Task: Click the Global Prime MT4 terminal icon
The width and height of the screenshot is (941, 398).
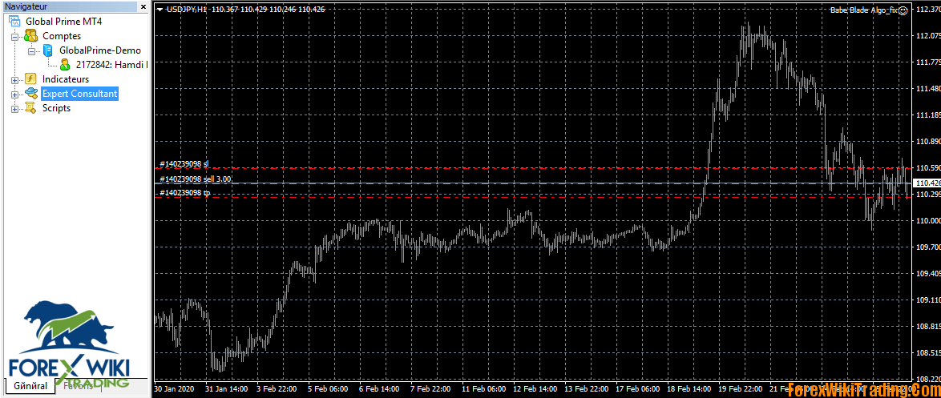Action: click(x=15, y=21)
